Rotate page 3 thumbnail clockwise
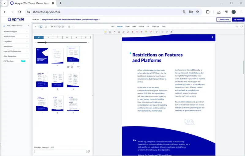This screenshot has height=156, width=245. click(x=68, y=67)
